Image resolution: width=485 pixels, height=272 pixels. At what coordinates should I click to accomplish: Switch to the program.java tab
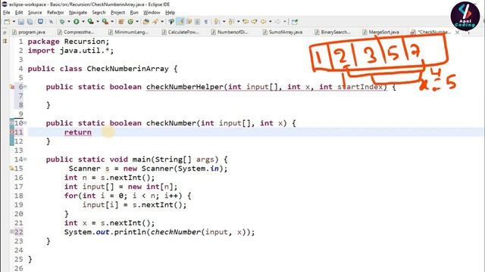[29, 32]
